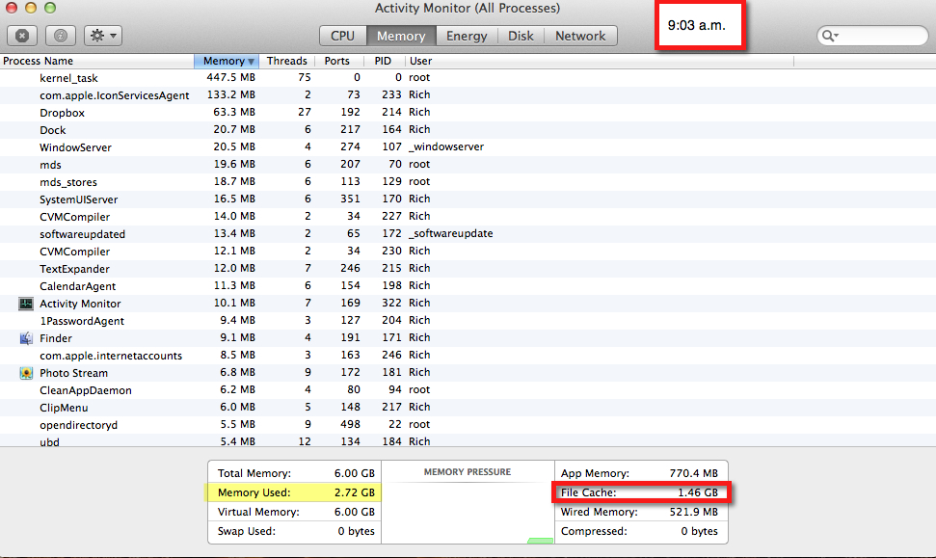Click the _windowserver user cell
The height and width of the screenshot is (558, 936).
click(446, 146)
